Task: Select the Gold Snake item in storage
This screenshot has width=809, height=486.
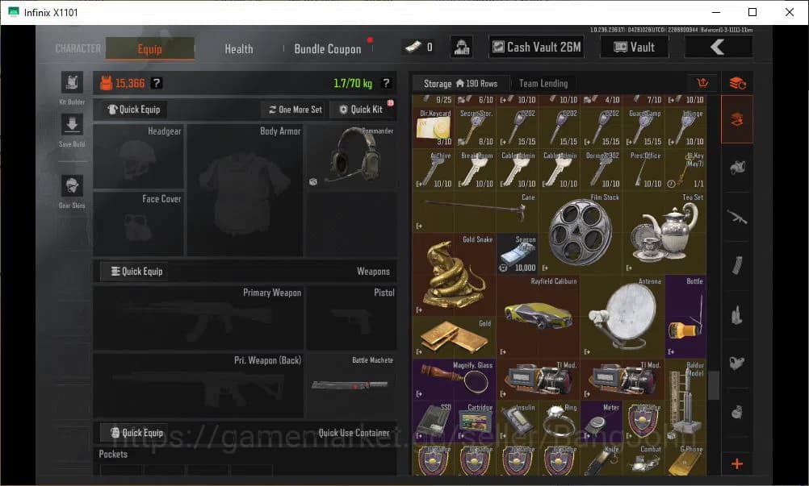Action: pyautogui.click(x=453, y=274)
